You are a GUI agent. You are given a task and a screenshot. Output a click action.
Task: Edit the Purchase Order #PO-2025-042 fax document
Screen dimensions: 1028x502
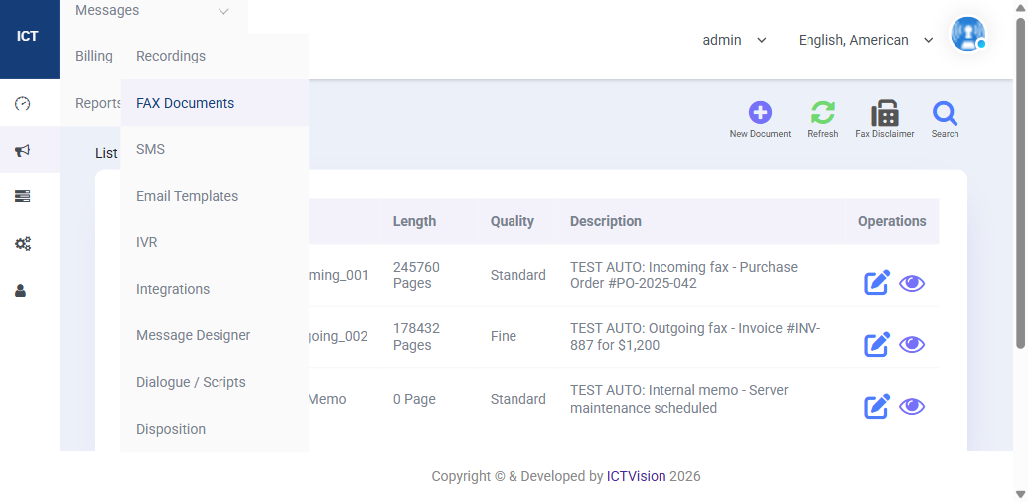click(877, 282)
